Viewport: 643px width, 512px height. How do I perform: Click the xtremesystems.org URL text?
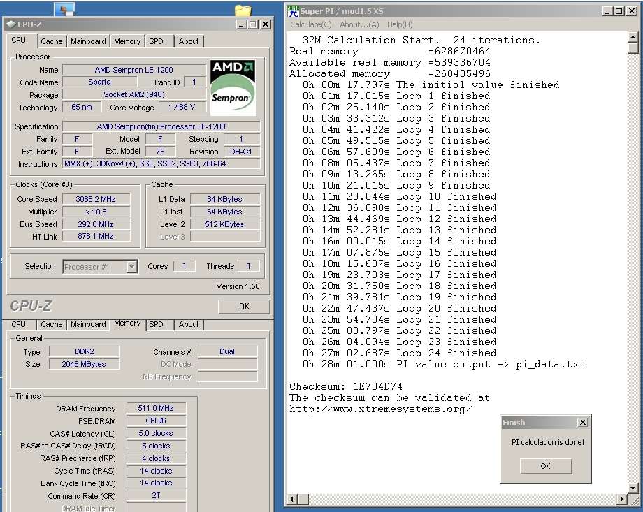coord(380,409)
